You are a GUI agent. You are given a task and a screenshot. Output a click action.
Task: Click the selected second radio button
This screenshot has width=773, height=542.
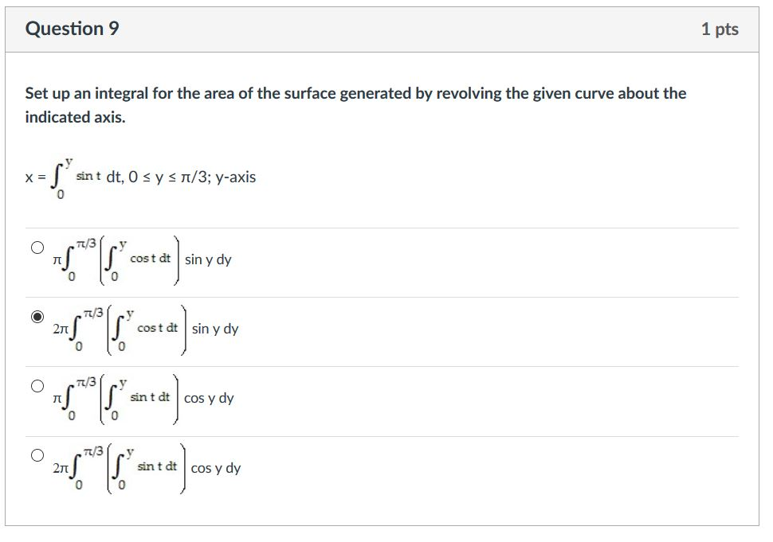coord(37,316)
